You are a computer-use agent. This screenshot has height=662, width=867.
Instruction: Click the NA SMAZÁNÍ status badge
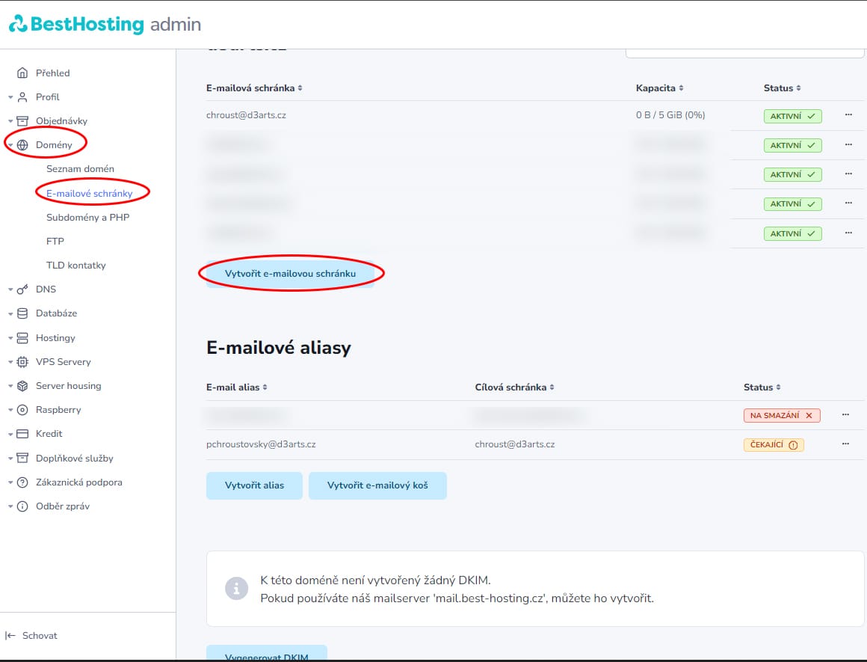781,415
